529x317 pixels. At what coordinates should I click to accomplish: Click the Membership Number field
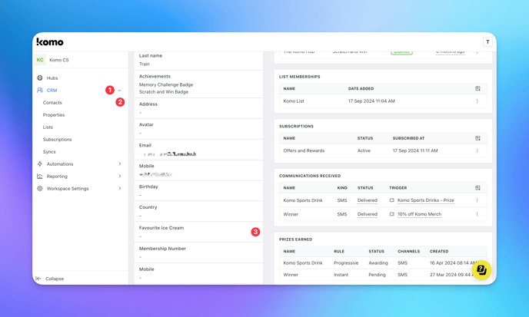[198, 253]
